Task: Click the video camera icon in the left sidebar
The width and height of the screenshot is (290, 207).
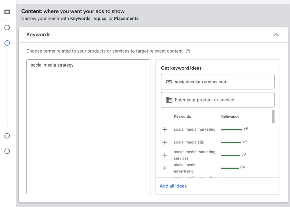Action: (x=7, y=12)
